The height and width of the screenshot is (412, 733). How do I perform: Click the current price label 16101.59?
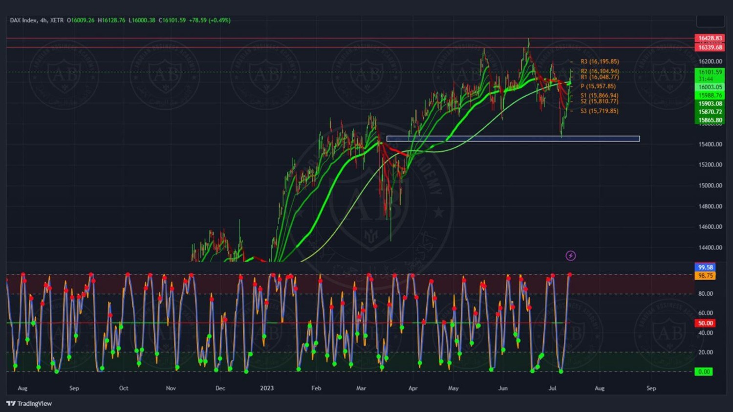click(710, 72)
